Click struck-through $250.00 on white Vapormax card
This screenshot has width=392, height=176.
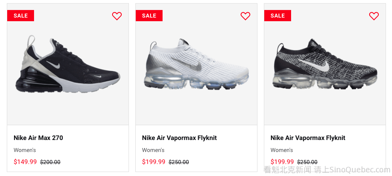coord(179,162)
